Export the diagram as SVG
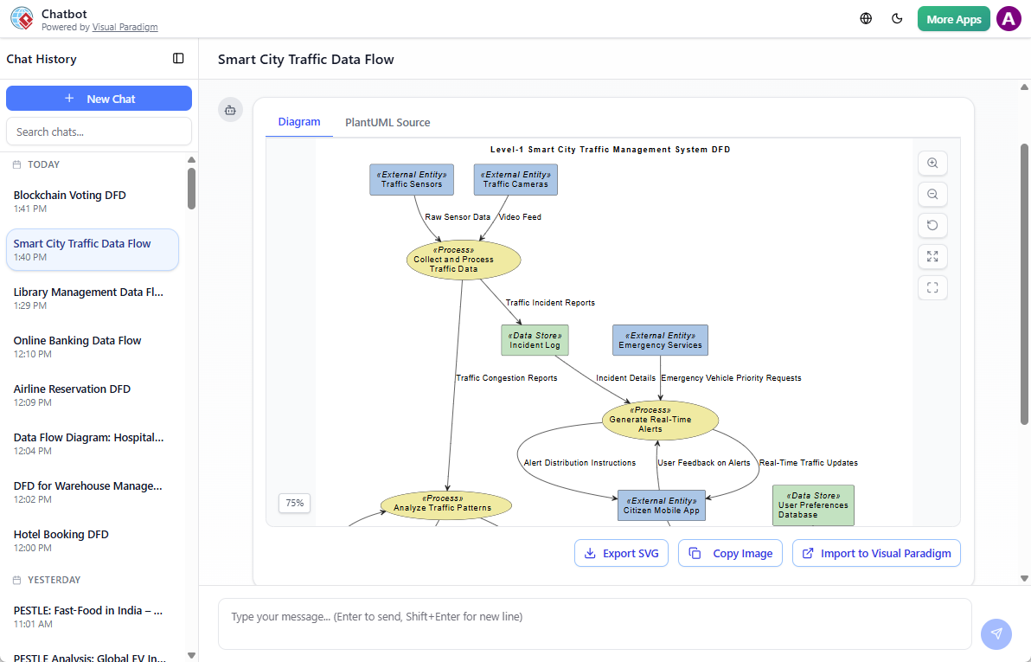Image resolution: width=1031 pixels, height=662 pixels. tap(621, 553)
